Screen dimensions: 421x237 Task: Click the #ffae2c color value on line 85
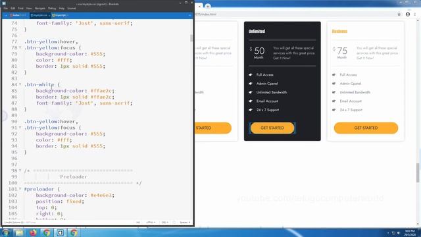(101, 91)
